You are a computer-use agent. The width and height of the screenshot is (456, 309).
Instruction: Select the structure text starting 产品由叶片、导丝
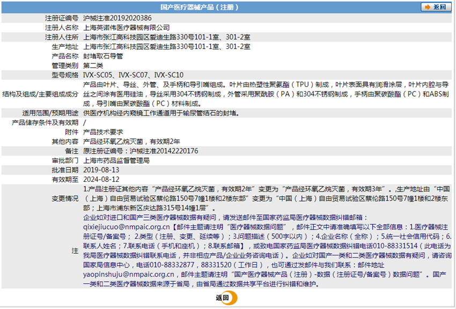tap(266, 94)
